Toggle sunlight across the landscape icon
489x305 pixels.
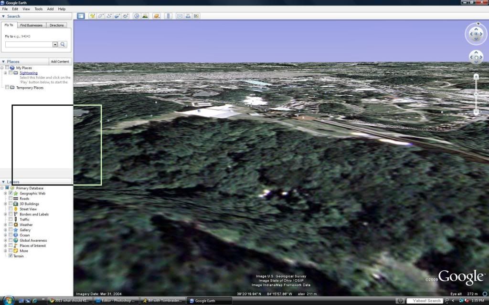(x=145, y=16)
